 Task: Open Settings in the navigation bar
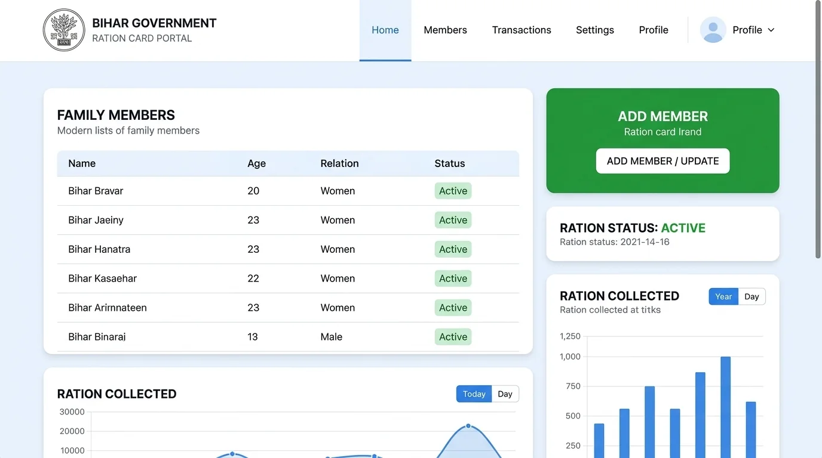(595, 30)
